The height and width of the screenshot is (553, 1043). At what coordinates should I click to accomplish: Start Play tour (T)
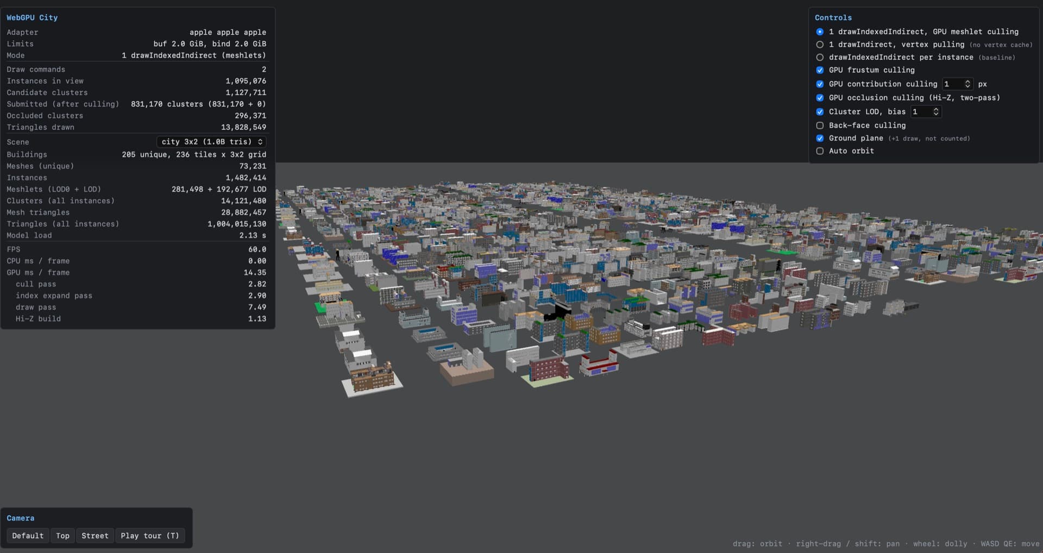click(150, 536)
